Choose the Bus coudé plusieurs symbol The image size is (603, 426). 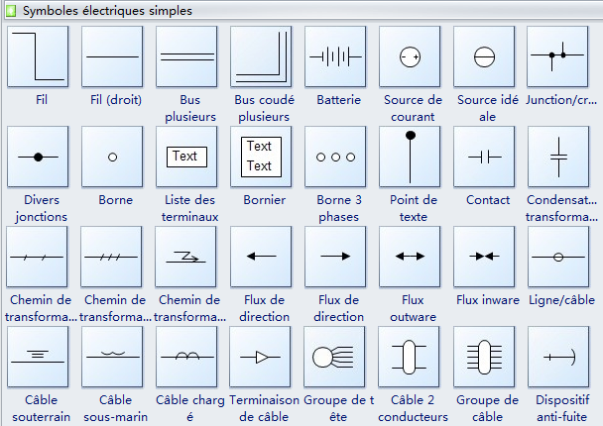point(261,56)
